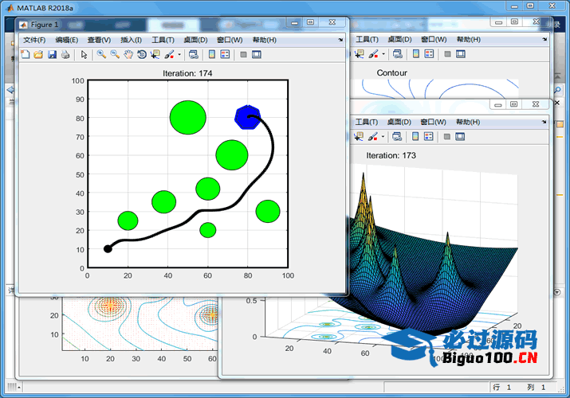Click the black start point dot
Image resolution: width=570 pixels, height=398 pixels.
[x=108, y=249]
